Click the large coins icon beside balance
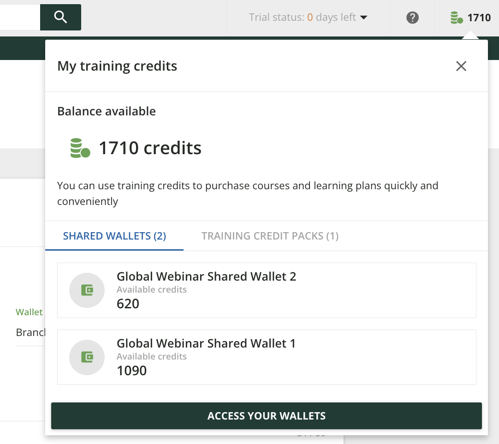This screenshot has height=444, width=499. tap(80, 148)
